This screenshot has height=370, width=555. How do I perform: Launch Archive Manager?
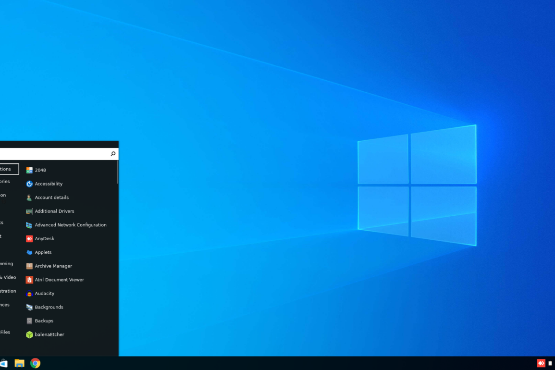(53, 266)
